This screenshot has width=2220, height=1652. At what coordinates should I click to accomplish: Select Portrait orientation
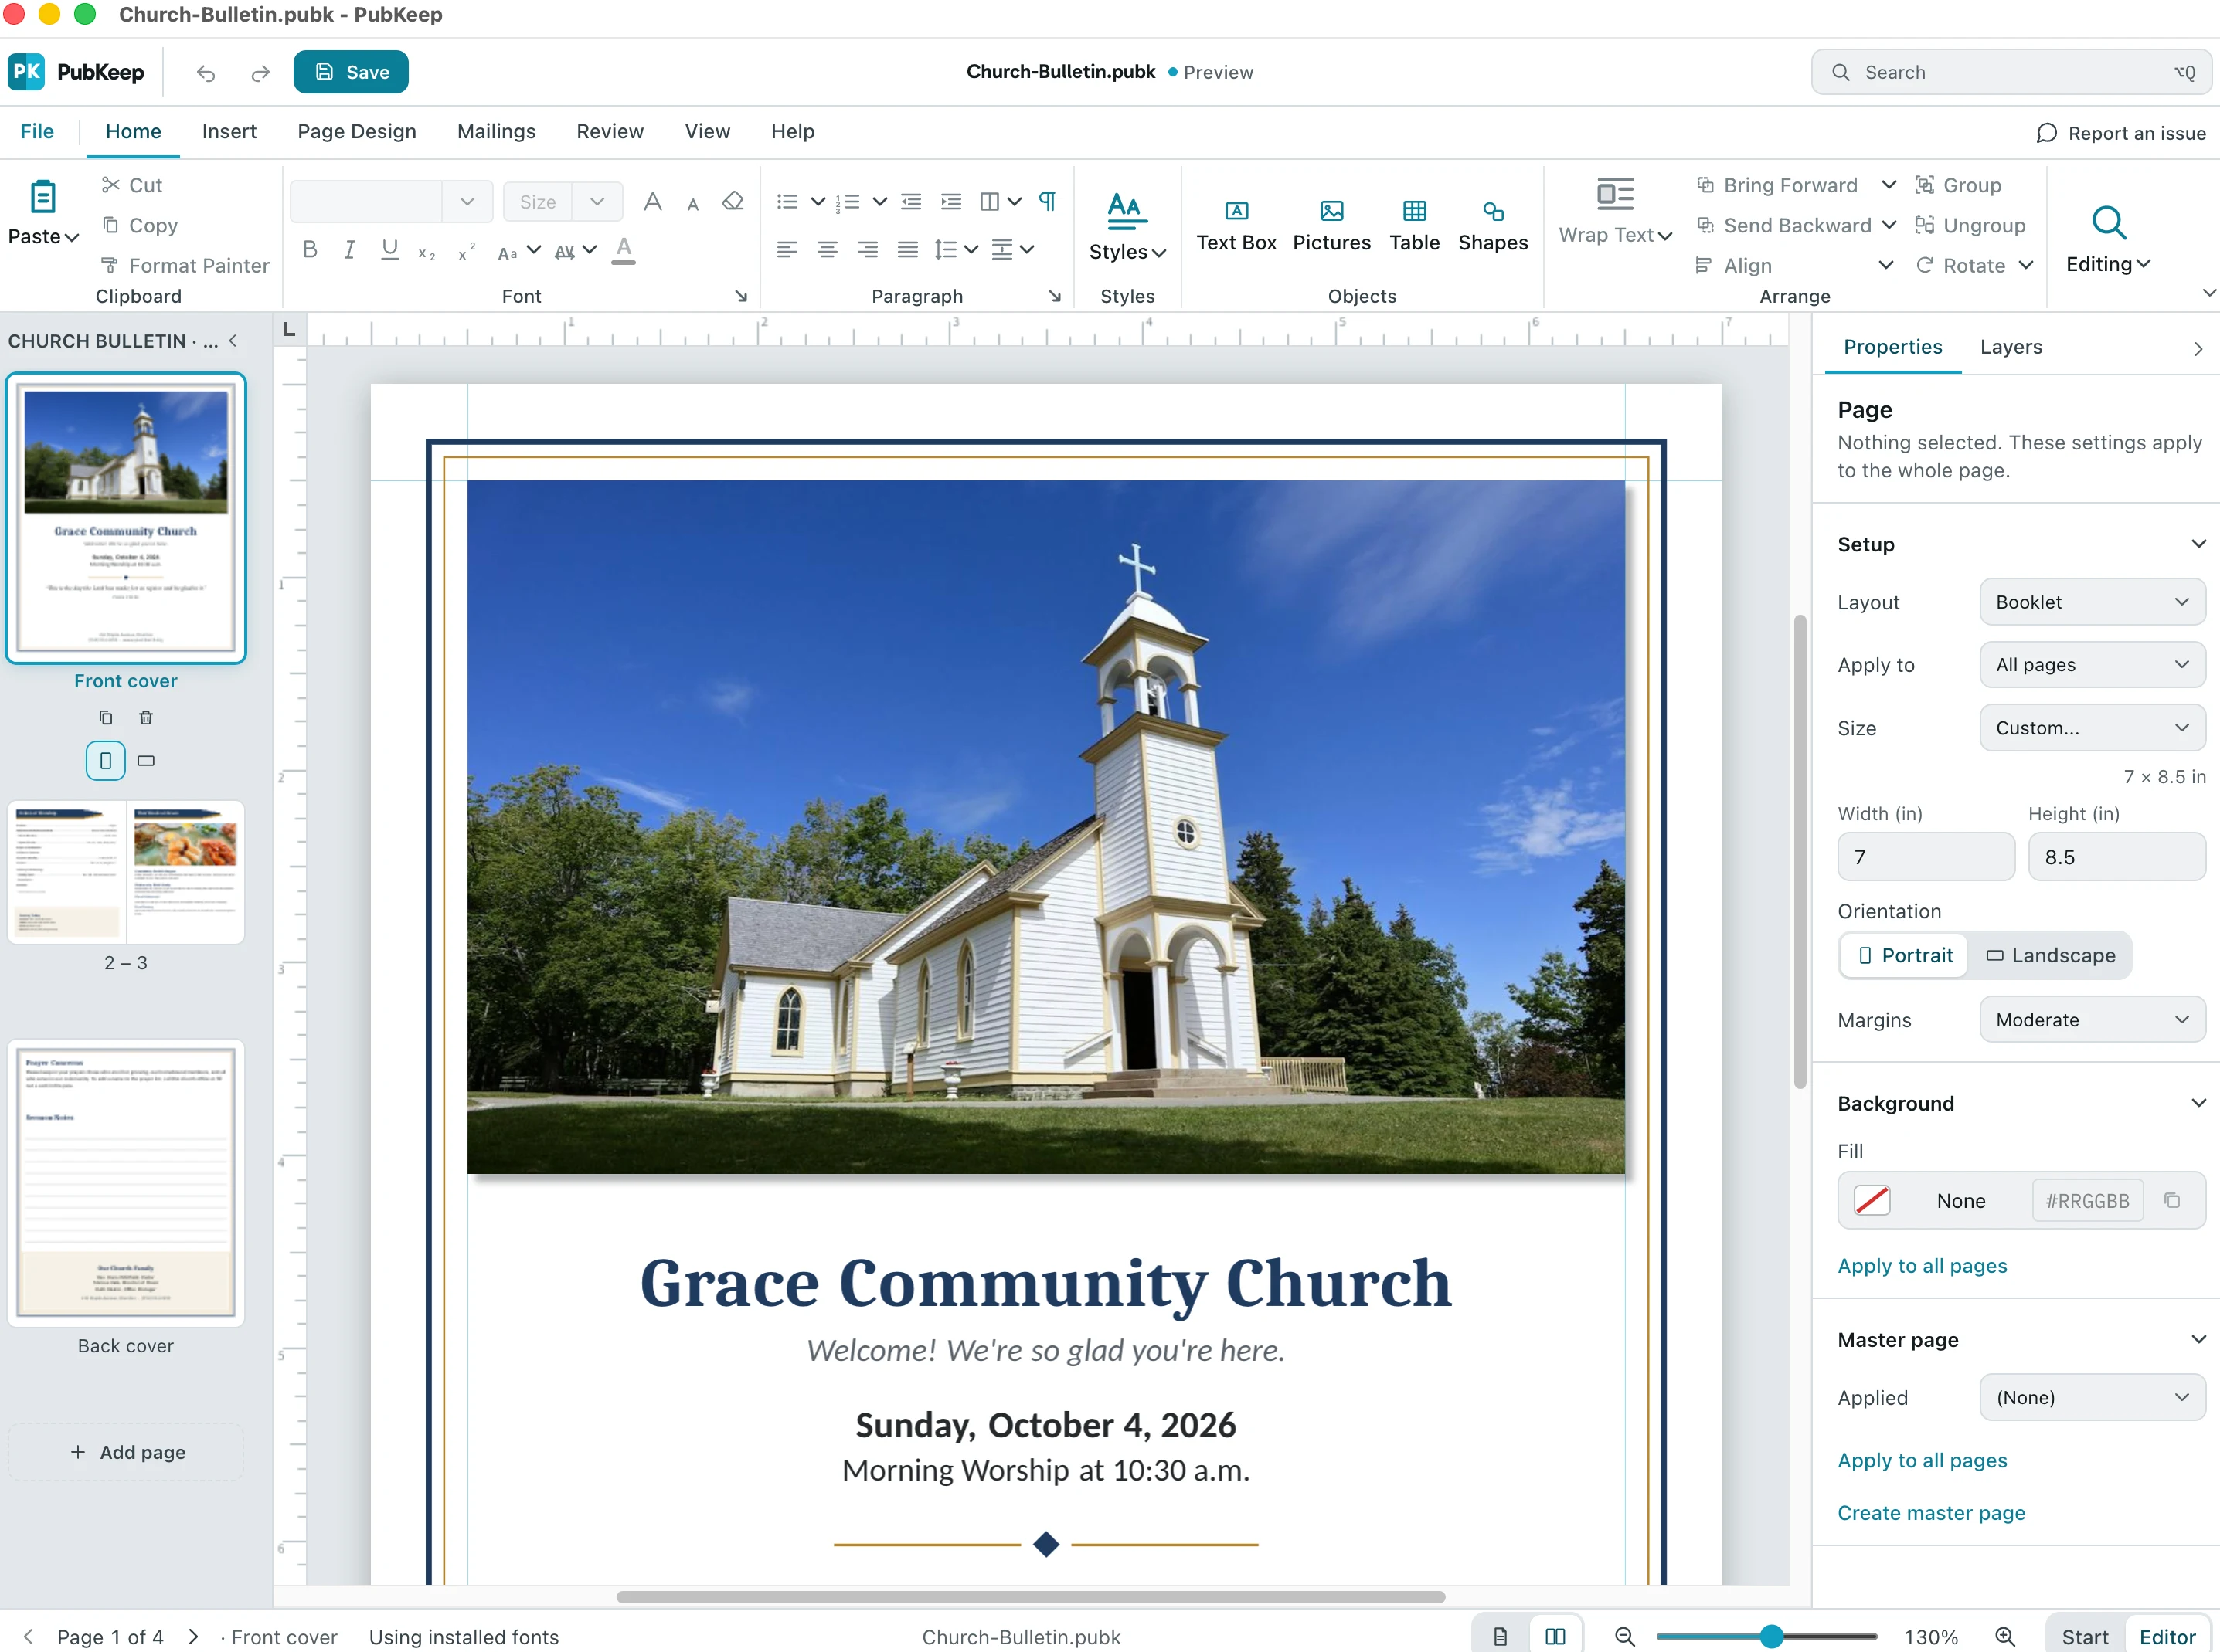[1905, 955]
